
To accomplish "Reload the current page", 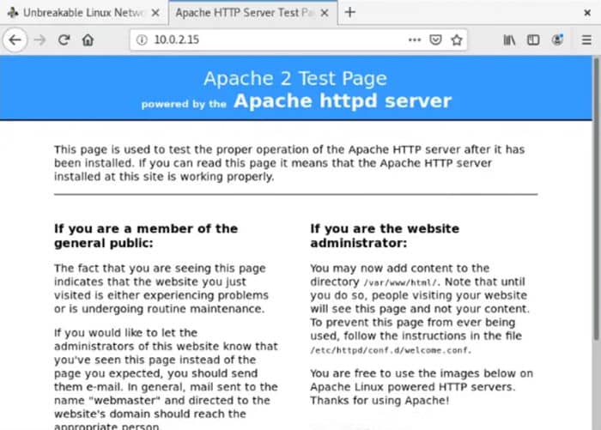I will pos(64,39).
